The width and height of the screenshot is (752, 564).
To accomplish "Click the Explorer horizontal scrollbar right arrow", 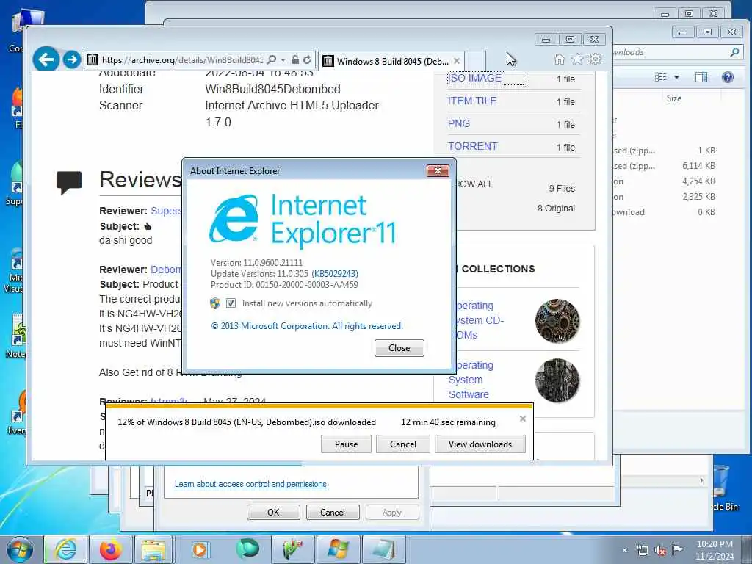I will click(x=701, y=480).
